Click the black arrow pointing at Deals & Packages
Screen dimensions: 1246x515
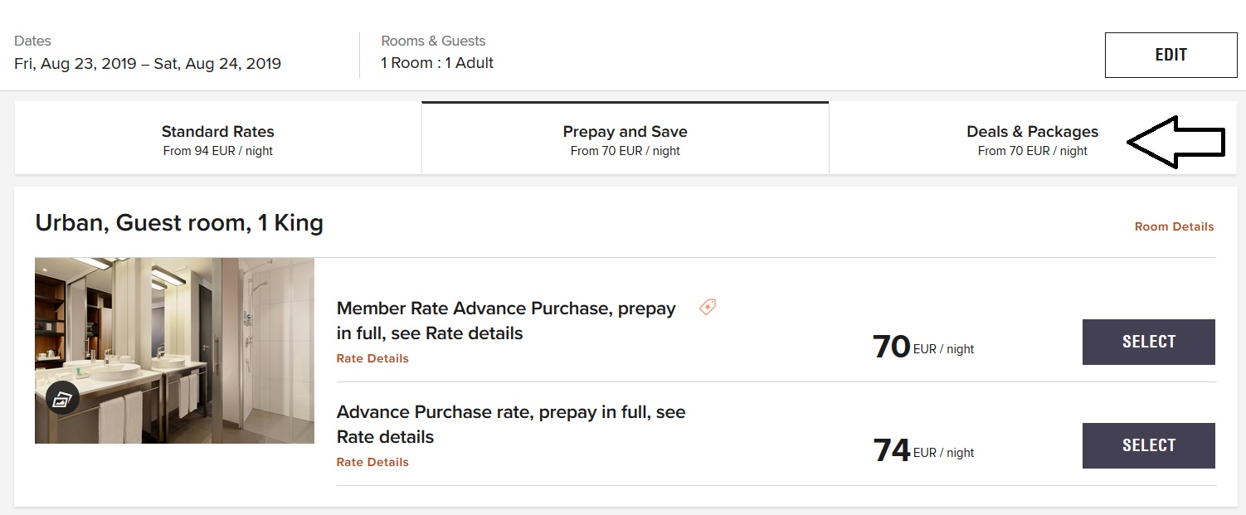pyautogui.click(x=1175, y=143)
